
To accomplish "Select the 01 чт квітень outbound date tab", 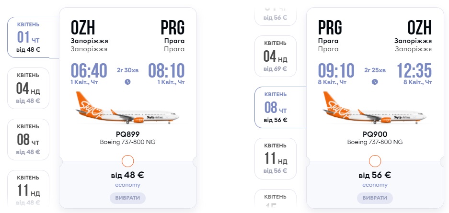I will pyautogui.click(x=29, y=37).
